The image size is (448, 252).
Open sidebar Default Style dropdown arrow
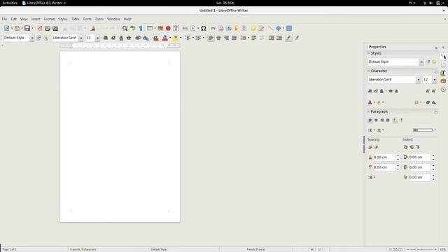[x=421, y=62]
